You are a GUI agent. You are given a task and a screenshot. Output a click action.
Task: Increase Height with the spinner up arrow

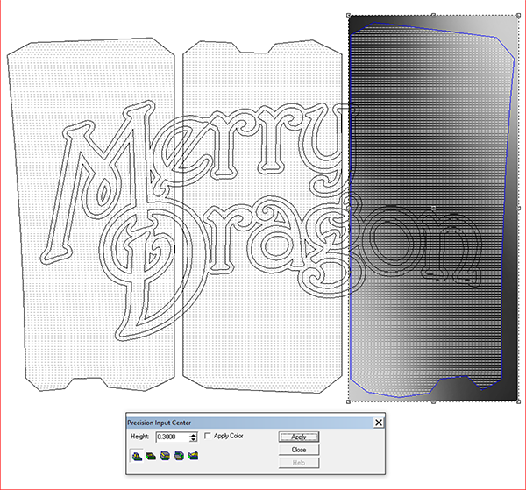(193, 435)
